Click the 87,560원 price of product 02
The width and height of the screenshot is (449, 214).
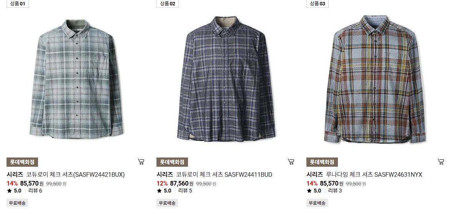click(181, 183)
